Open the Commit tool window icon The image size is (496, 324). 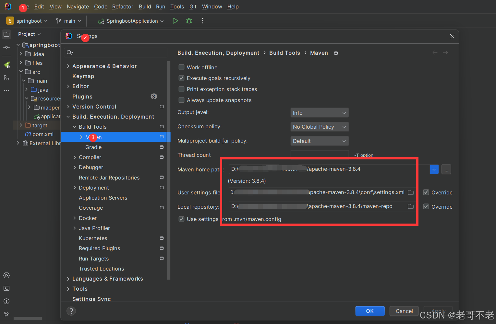pos(6,47)
